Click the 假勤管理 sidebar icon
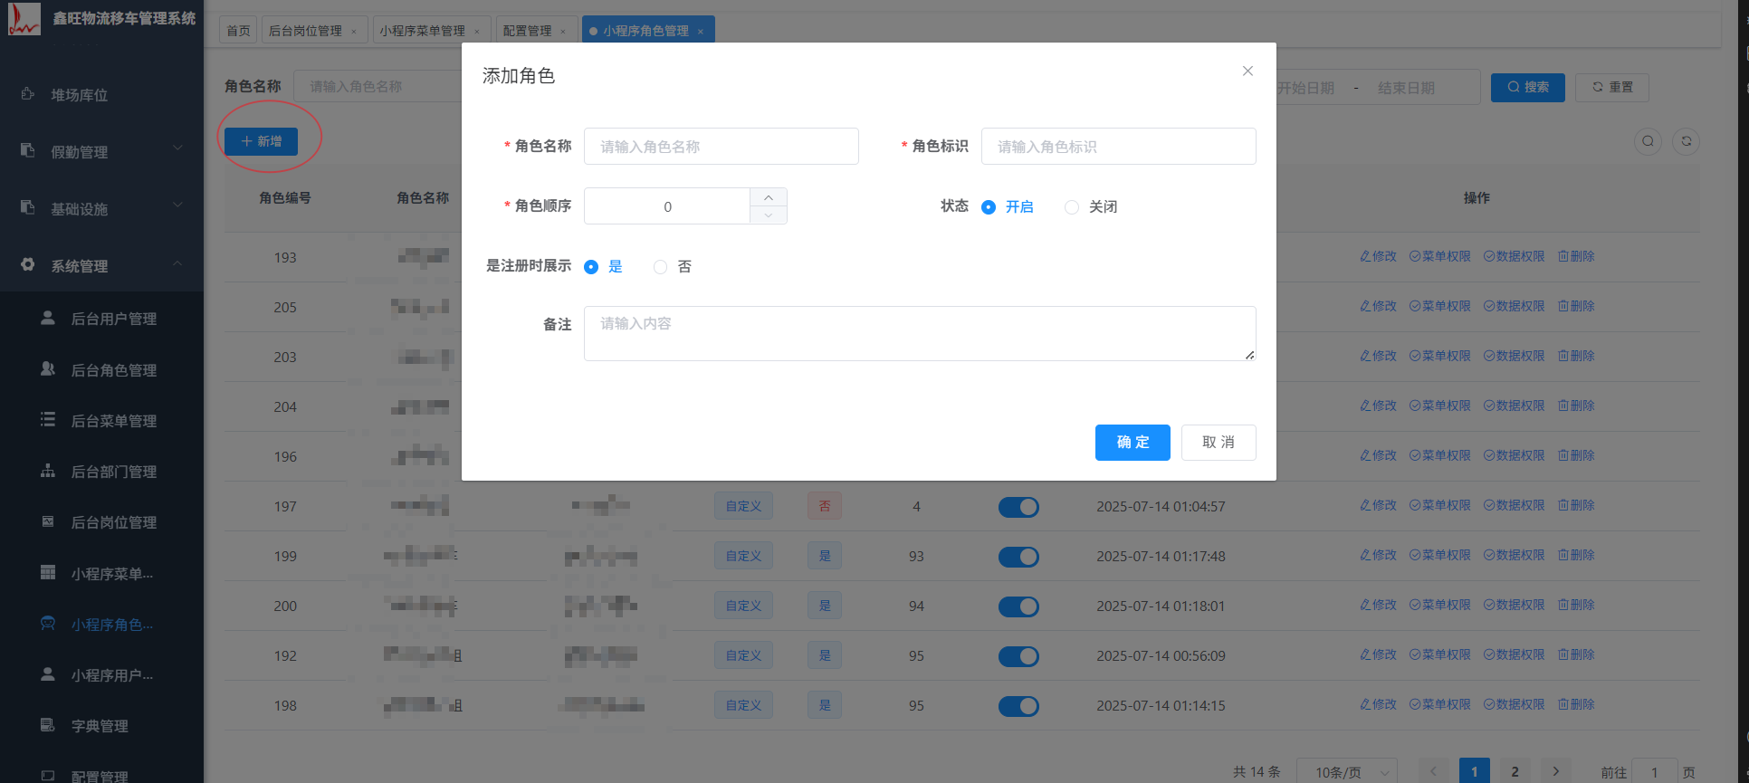Image resolution: width=1749 pixels, height=783 pixels. tap(28, 150)
